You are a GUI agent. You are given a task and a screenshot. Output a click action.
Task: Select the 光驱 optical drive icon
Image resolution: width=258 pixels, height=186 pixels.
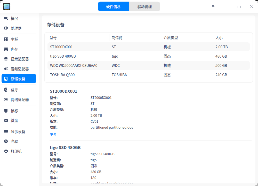pyautogui.click(x=6, y=141)
